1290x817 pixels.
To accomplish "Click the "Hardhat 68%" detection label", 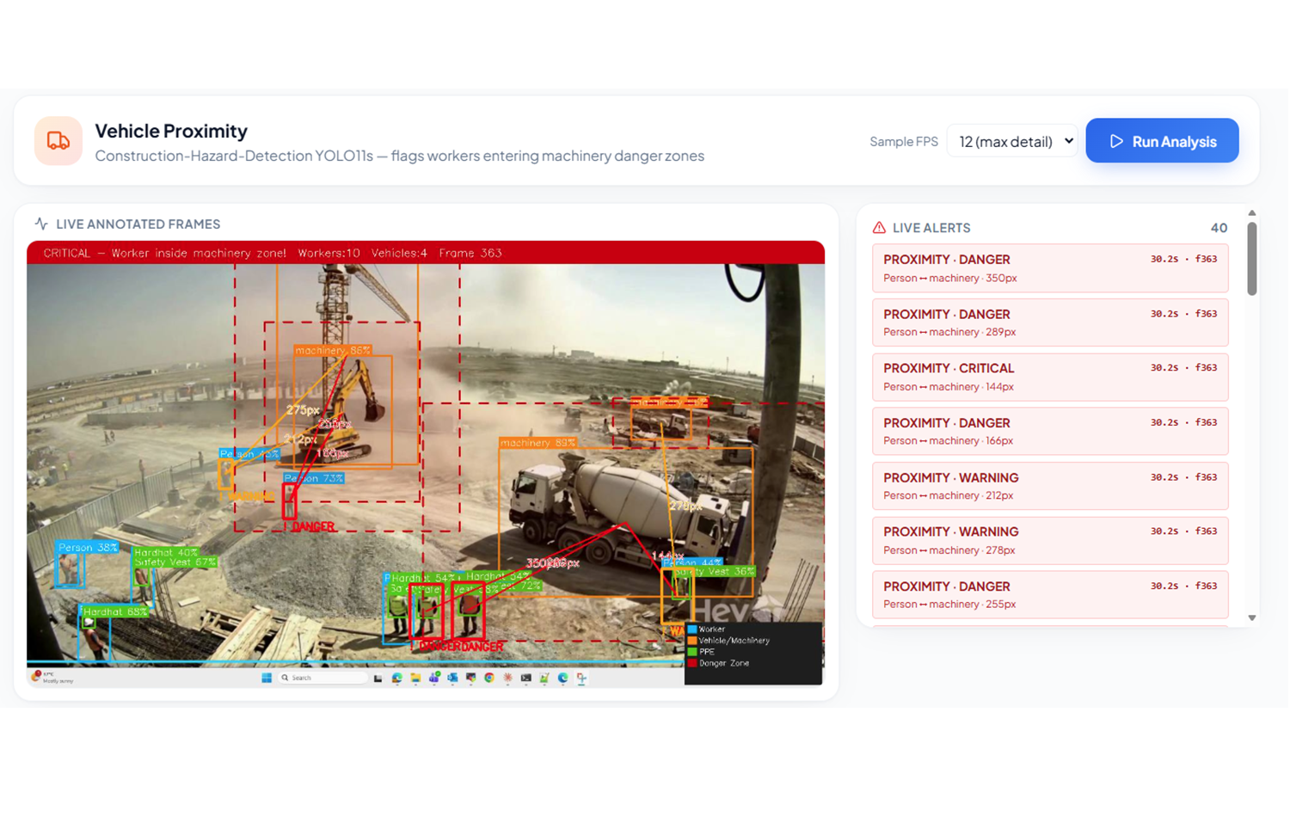I will tap(114, 611).
